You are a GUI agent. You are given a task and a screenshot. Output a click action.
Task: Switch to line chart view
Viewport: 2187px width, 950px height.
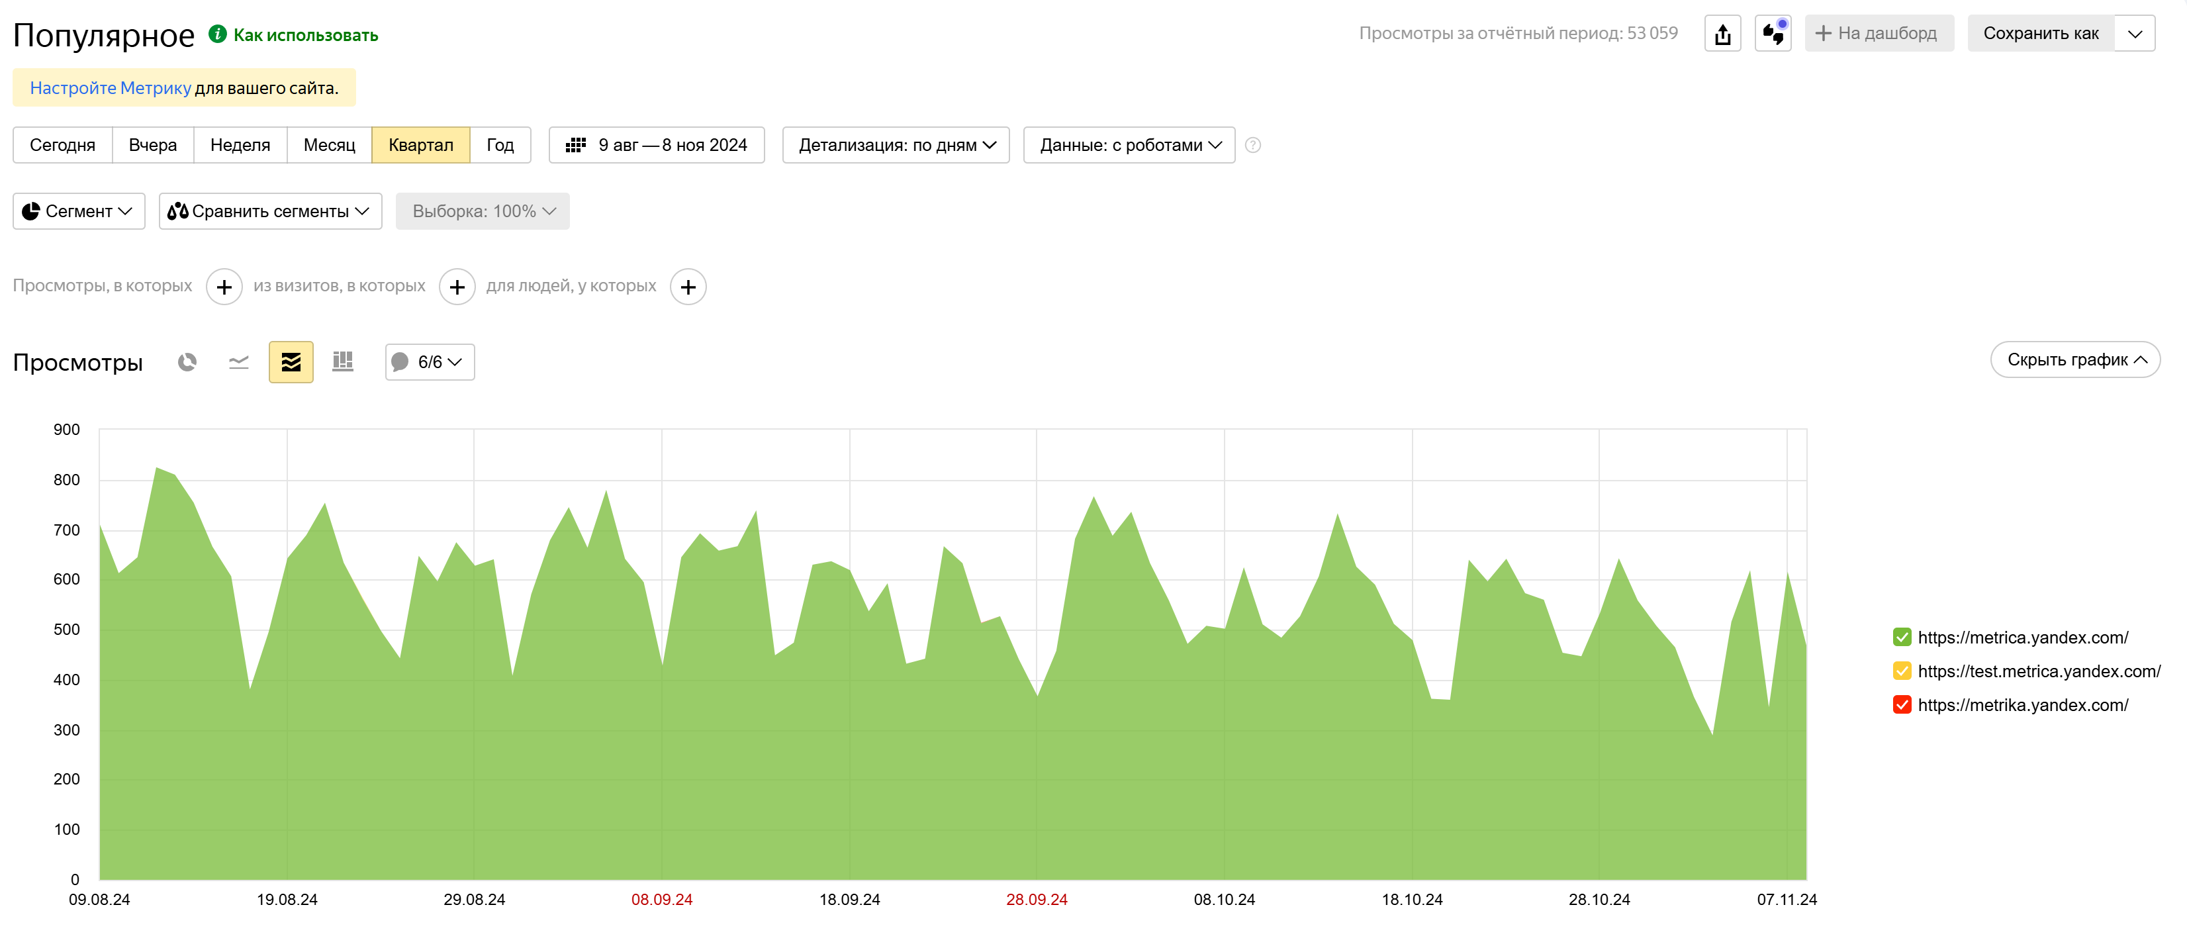[238, 363]
